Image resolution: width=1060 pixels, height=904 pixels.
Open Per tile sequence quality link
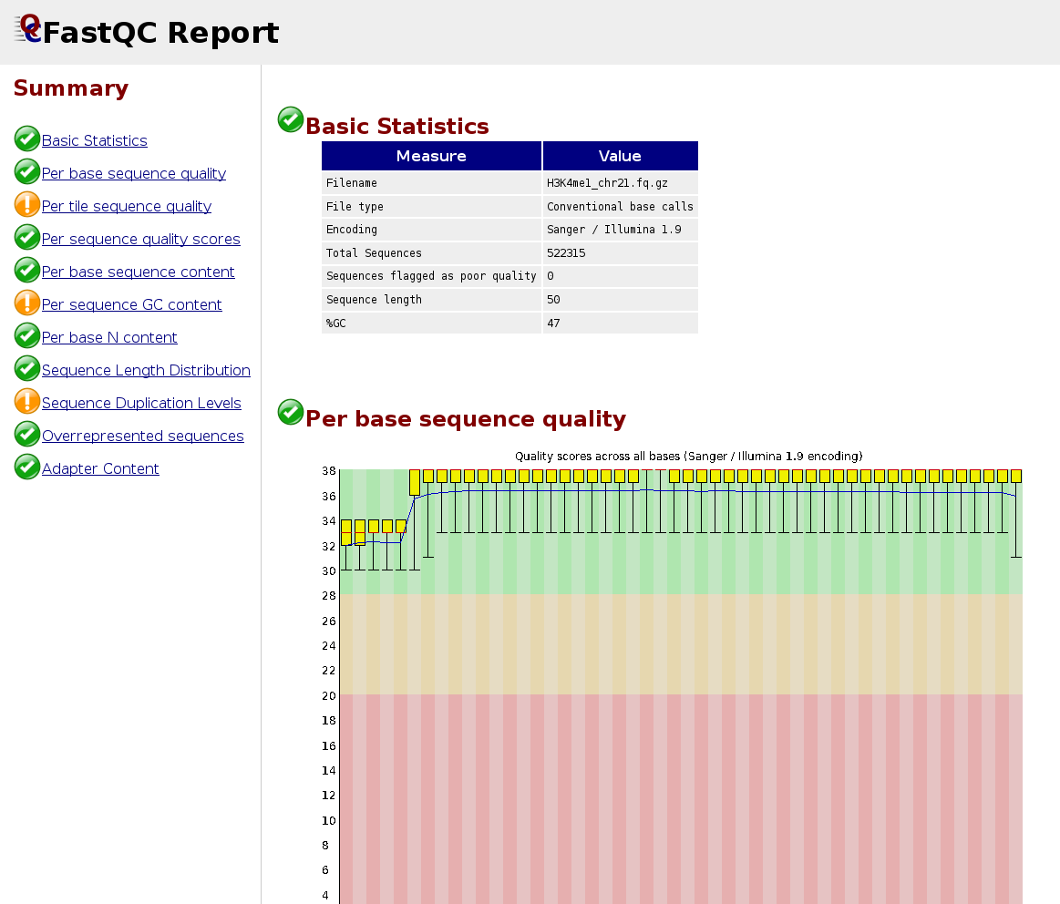(x=127, y=206)
